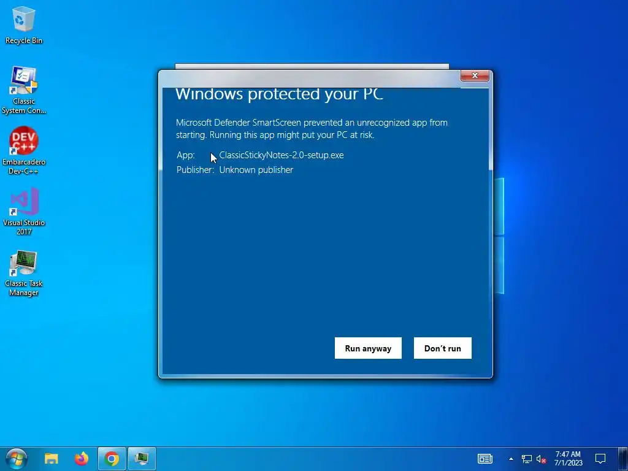The height and width of the screenshot is (471, 628).
Task: Open the clock showing 7:47 AM
Action: point(569,459)
